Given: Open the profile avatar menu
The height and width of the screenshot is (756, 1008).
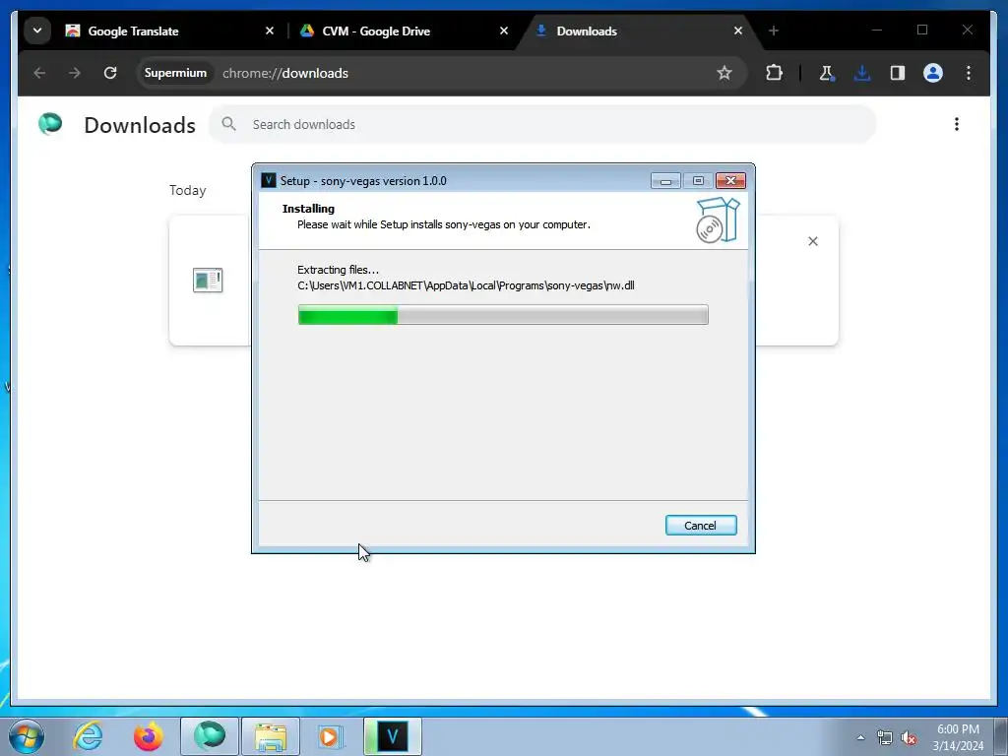Looking at the screenshot, I should click(933, 73).
